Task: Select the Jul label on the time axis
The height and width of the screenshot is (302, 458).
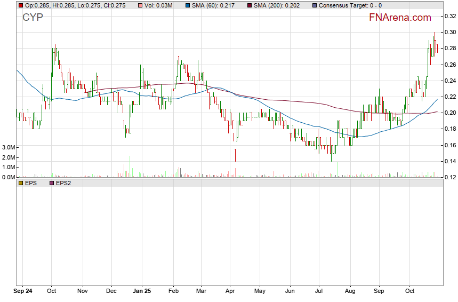Action: click(319, 292)
